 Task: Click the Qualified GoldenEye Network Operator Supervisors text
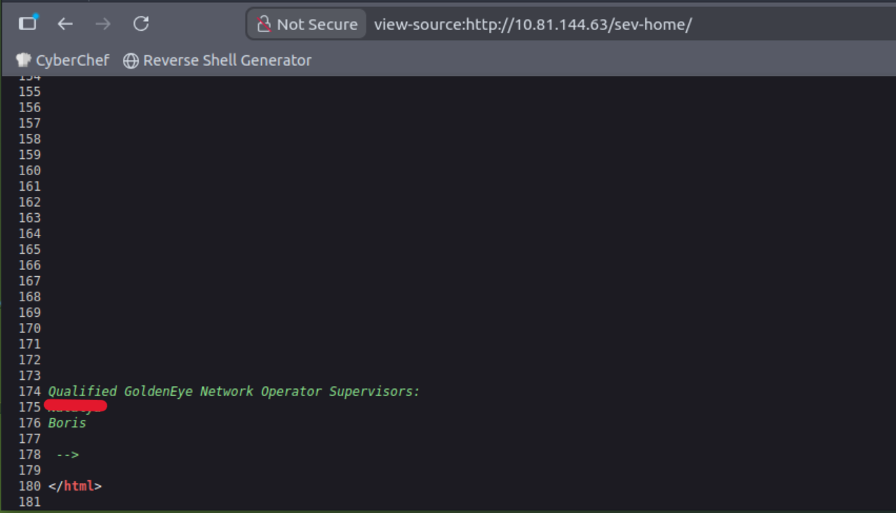[234, 392]
